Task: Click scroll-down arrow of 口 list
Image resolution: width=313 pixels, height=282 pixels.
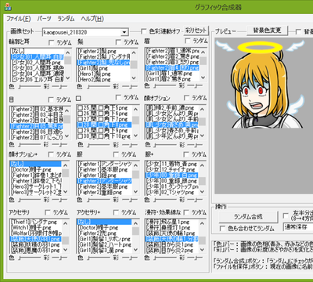Action: 135,136
